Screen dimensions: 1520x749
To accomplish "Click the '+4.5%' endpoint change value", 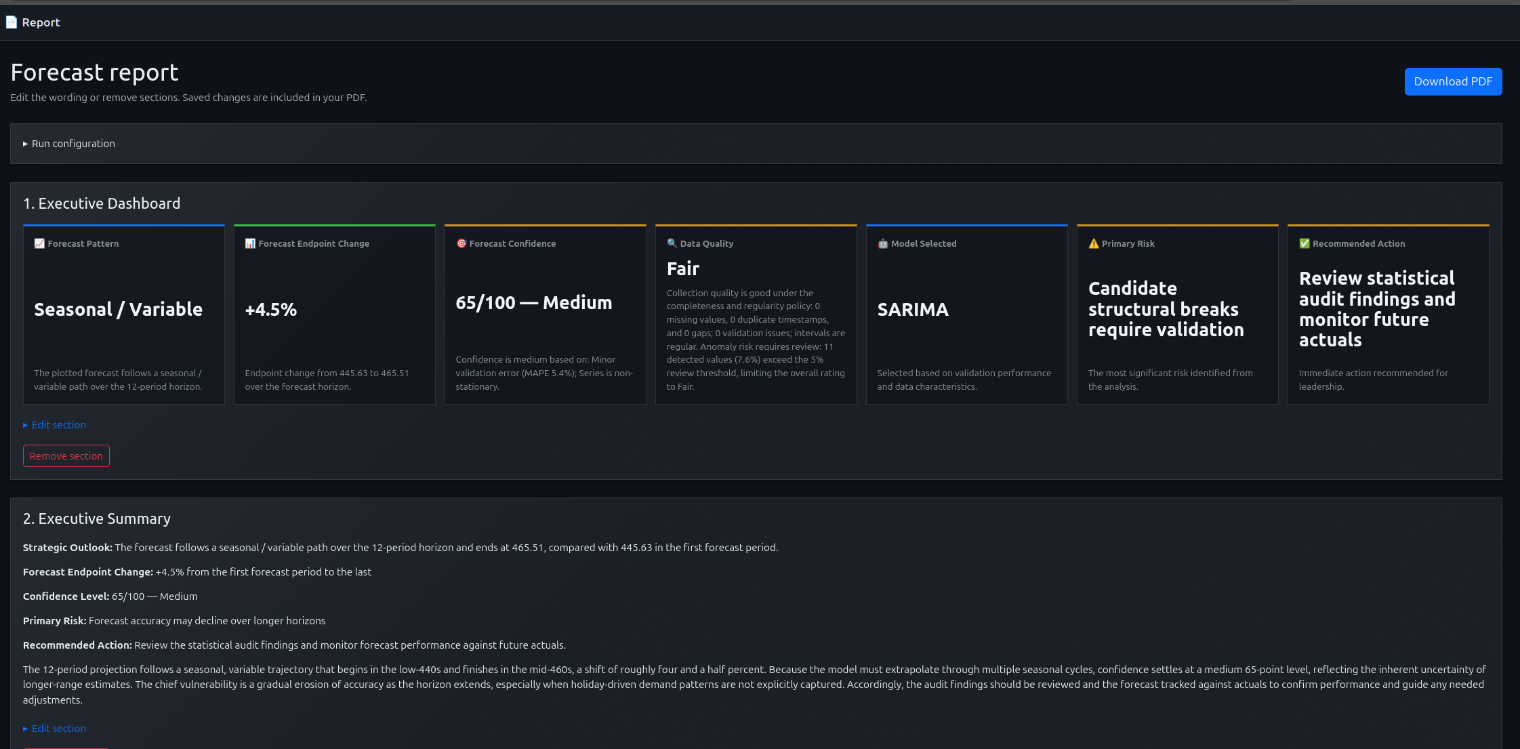I will tap(271, 310).
